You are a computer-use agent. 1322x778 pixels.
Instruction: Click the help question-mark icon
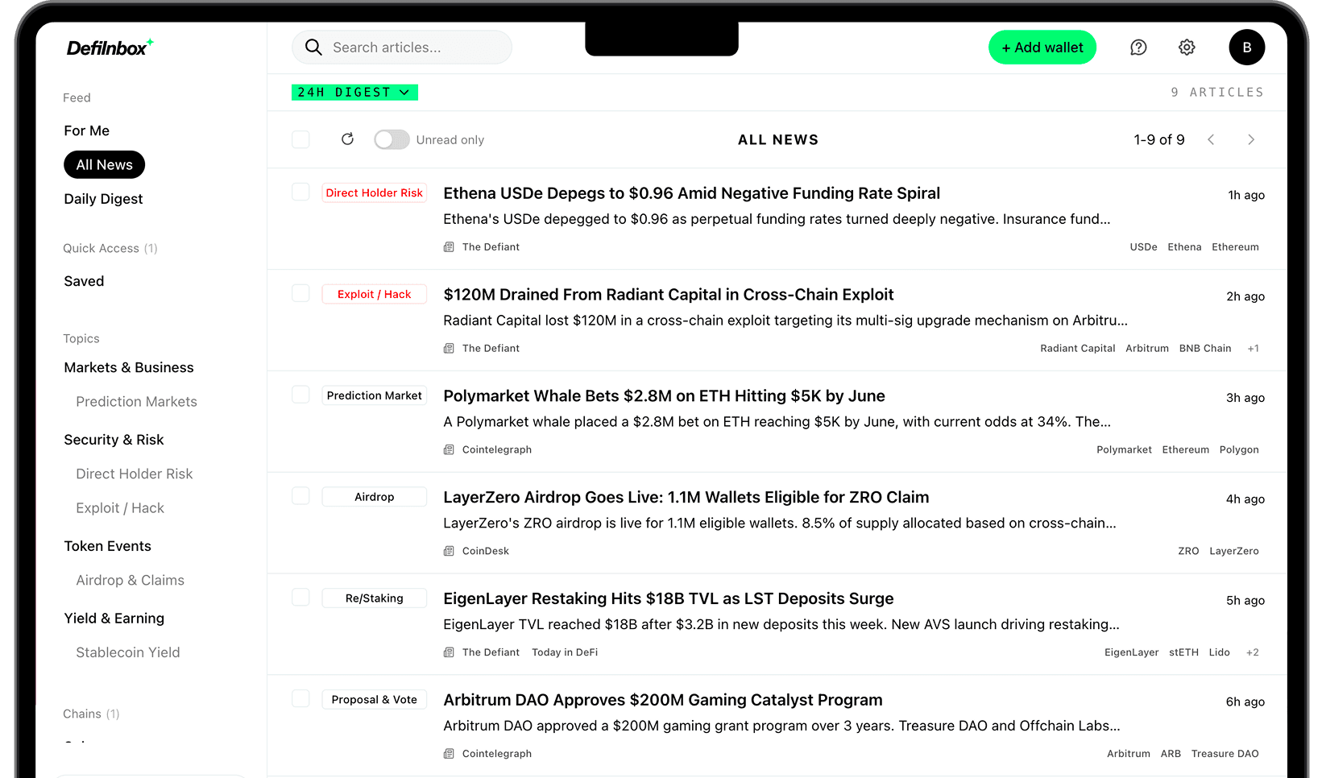pos(1138,48)
